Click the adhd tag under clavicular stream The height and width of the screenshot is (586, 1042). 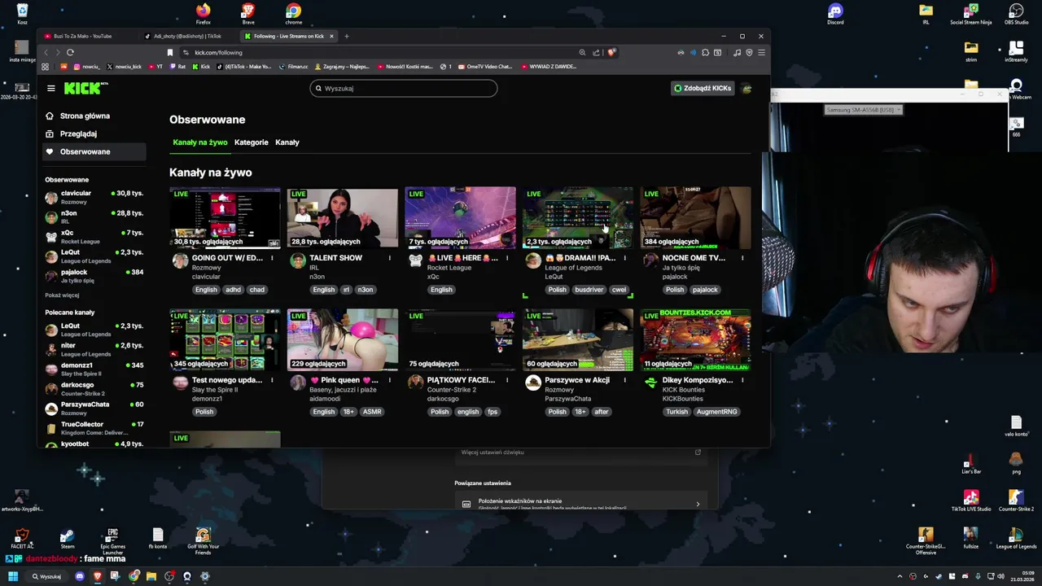coord(233,290)
